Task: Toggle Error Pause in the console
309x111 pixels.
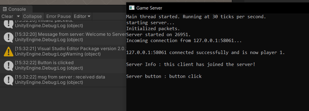Action: pos(58,16)
